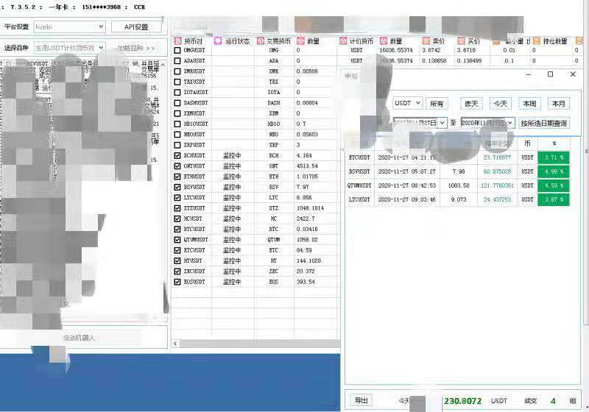Select the LTCUSDT 3.87 % profit cell

tap(554, 199)
